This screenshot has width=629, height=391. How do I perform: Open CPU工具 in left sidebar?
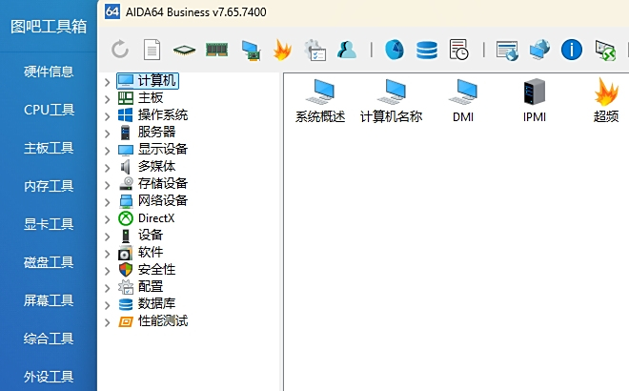49,110
